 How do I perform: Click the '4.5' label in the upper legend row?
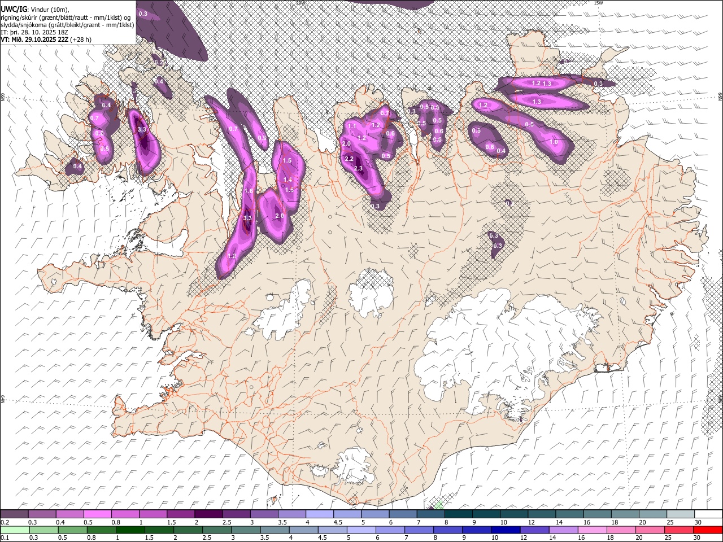[338, 522]
